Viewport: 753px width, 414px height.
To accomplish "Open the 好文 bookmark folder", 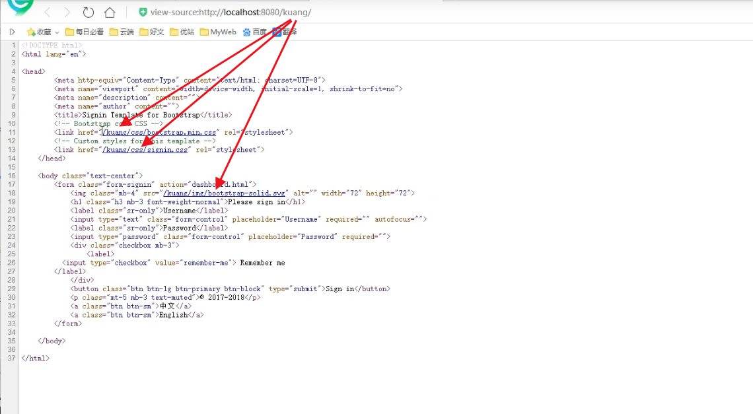I will click(152, 32).
